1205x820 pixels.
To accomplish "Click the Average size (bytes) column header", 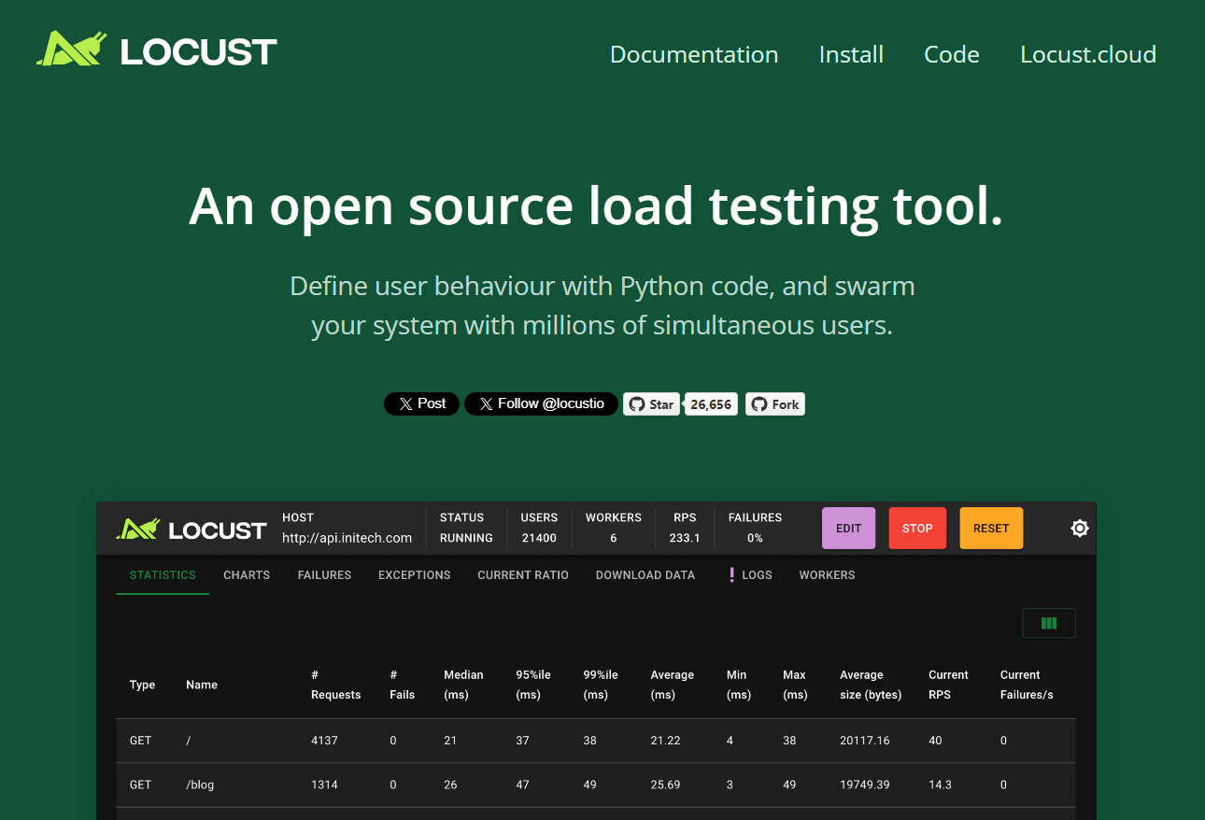I will pos(871,685).
